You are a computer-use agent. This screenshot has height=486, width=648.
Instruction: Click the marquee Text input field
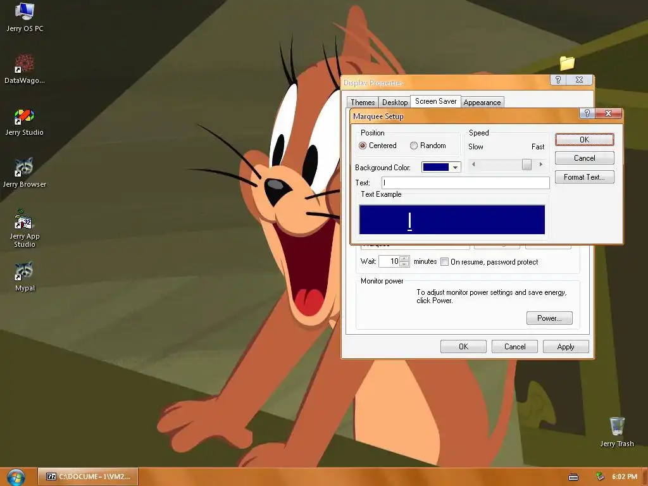465,183
